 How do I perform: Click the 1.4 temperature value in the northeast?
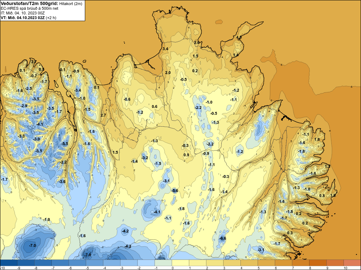click(x=236, y=55)
